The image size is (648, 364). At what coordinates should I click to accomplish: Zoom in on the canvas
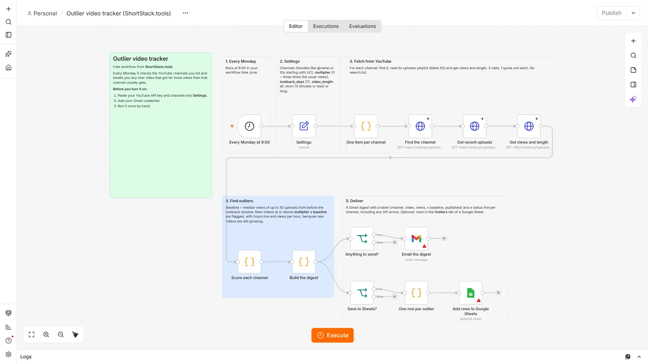pyautogui.click(x=46, y=334)
